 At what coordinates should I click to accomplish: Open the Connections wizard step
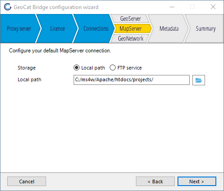[x=96, y=28]
